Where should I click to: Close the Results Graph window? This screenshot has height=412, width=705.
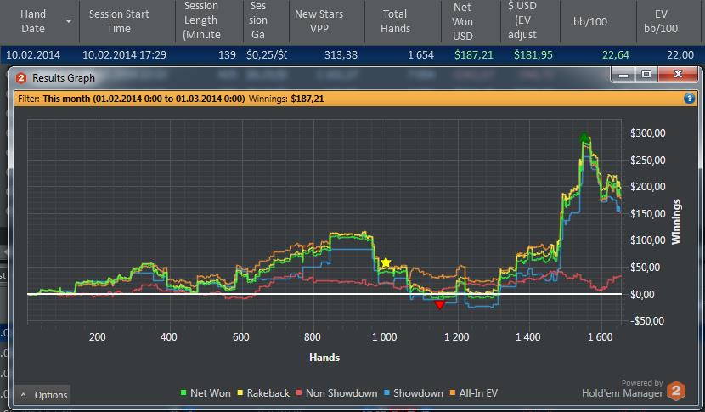pos(678,74)
